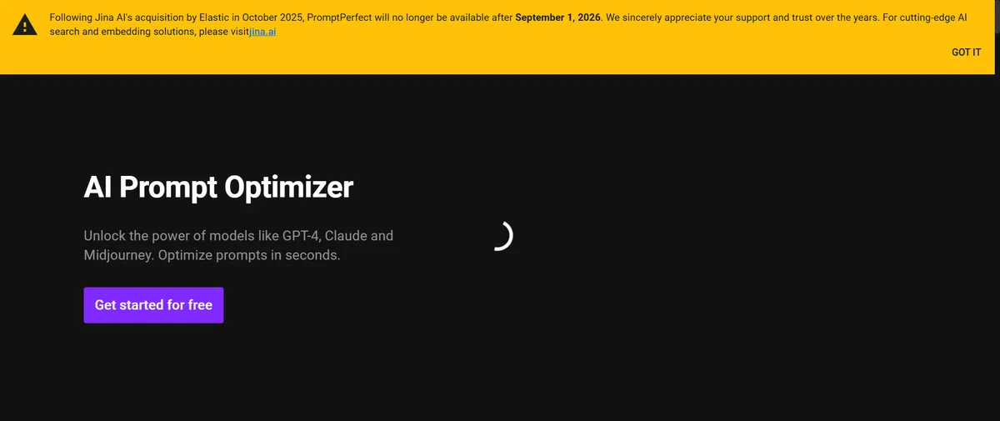
Task: Click the Get started for free button
Action: click(153, 305)
